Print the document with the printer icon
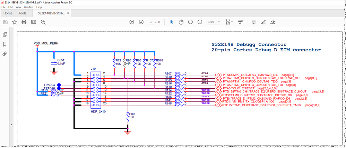Screen dimensions: 346x148 [24, 22]
